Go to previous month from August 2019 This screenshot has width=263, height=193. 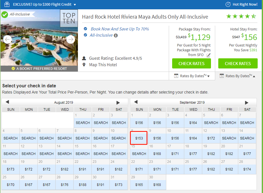7,102
